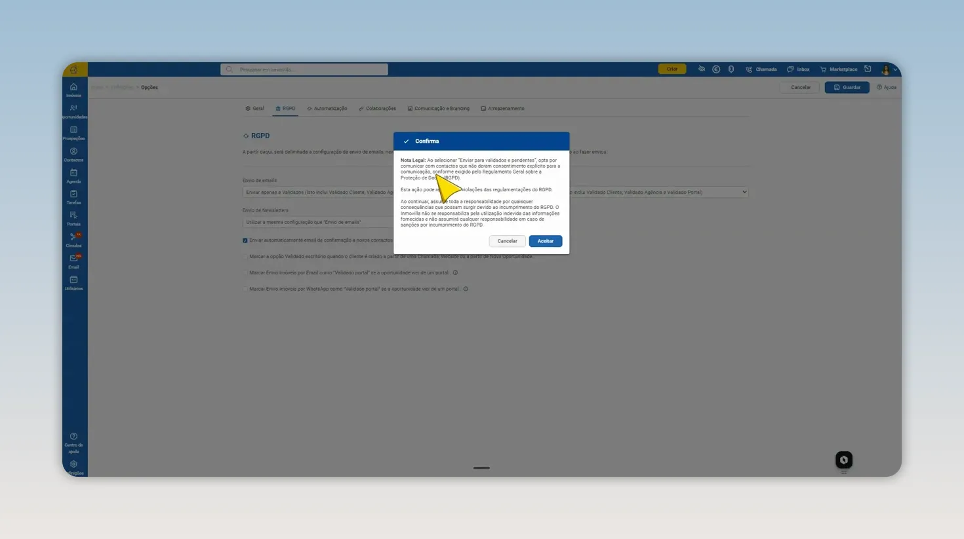Open the Agenda calendar icon
The width and height of the screenshot is (964, 539).
coord(73,176)
